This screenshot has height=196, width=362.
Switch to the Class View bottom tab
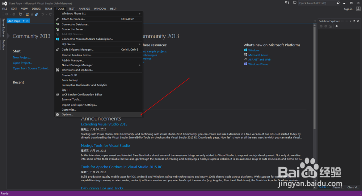point(353,187)
